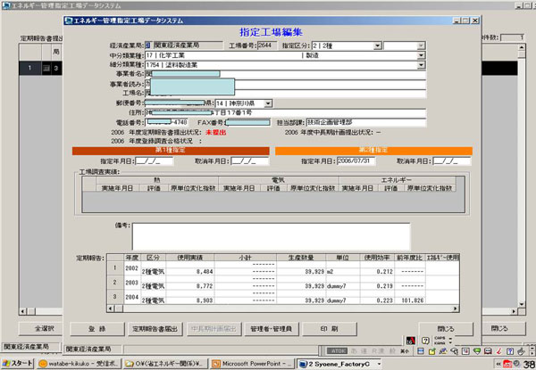
Task: Open the 中分類業種 dropdown arrow
Action: click(421, 55)
